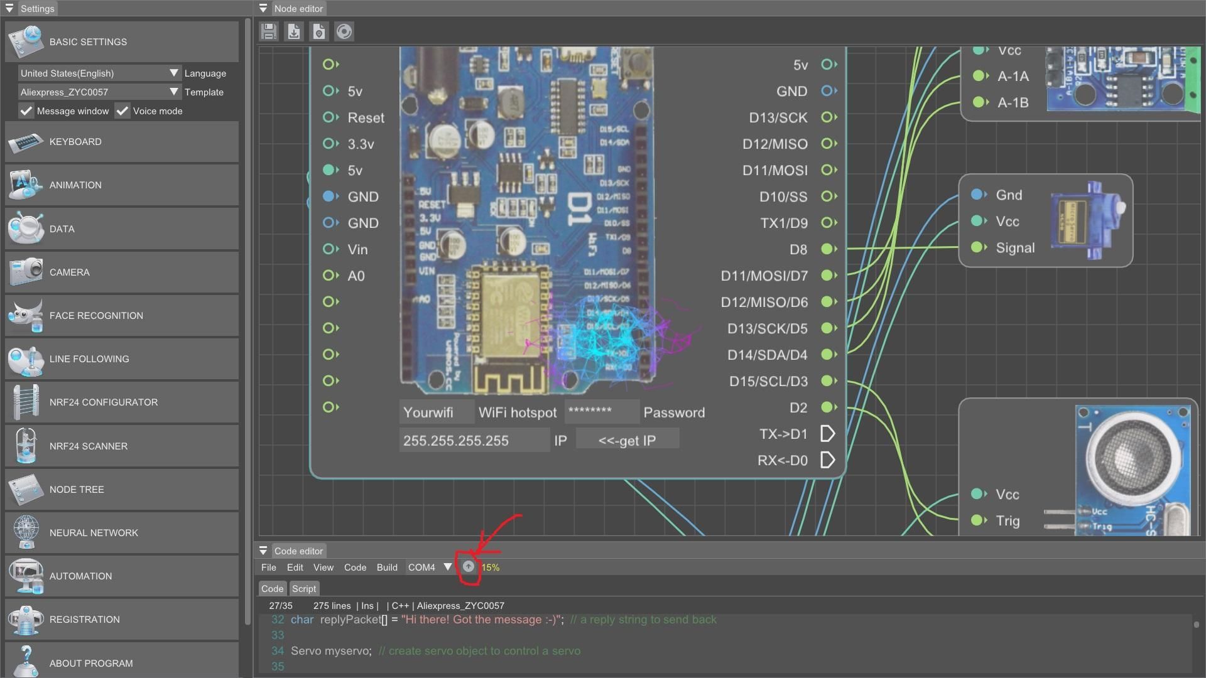The height and width of the screenshot is (678, 1206).
Task: Toggle the Signal pin on the servo node
Action: (x=978, y=247)
